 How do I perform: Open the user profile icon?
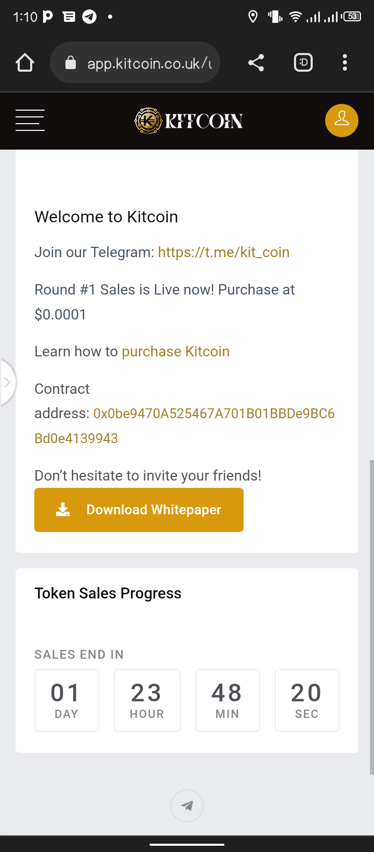click(x=341, y=121)
